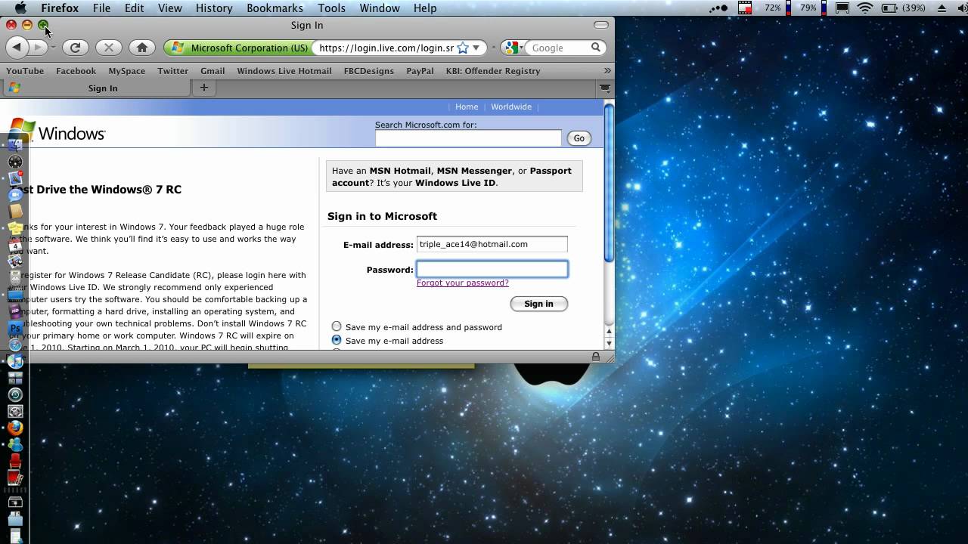Click the Microsoft Corporation site identity badge

pos(240,48)
